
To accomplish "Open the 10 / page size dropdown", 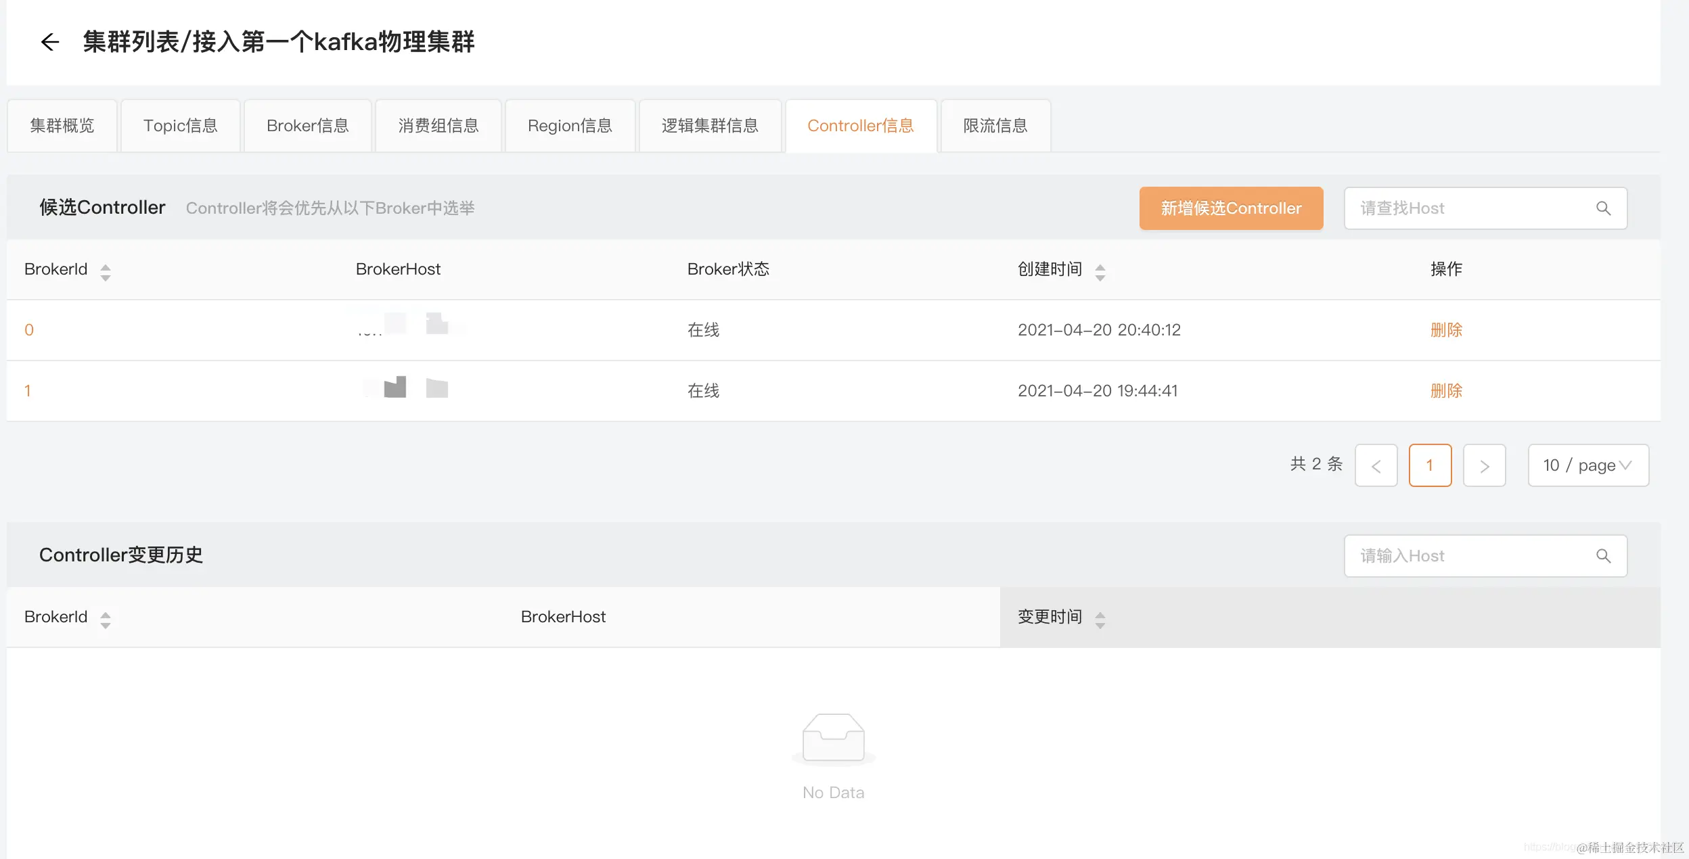I will click(1588, 465).
